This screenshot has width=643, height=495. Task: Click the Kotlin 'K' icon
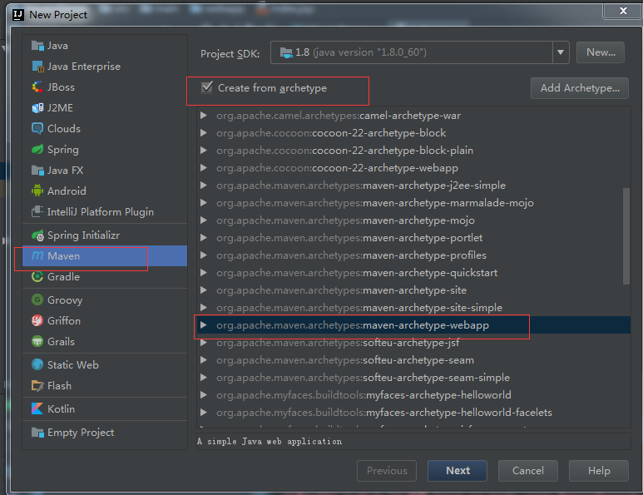[x=37, y=408]
